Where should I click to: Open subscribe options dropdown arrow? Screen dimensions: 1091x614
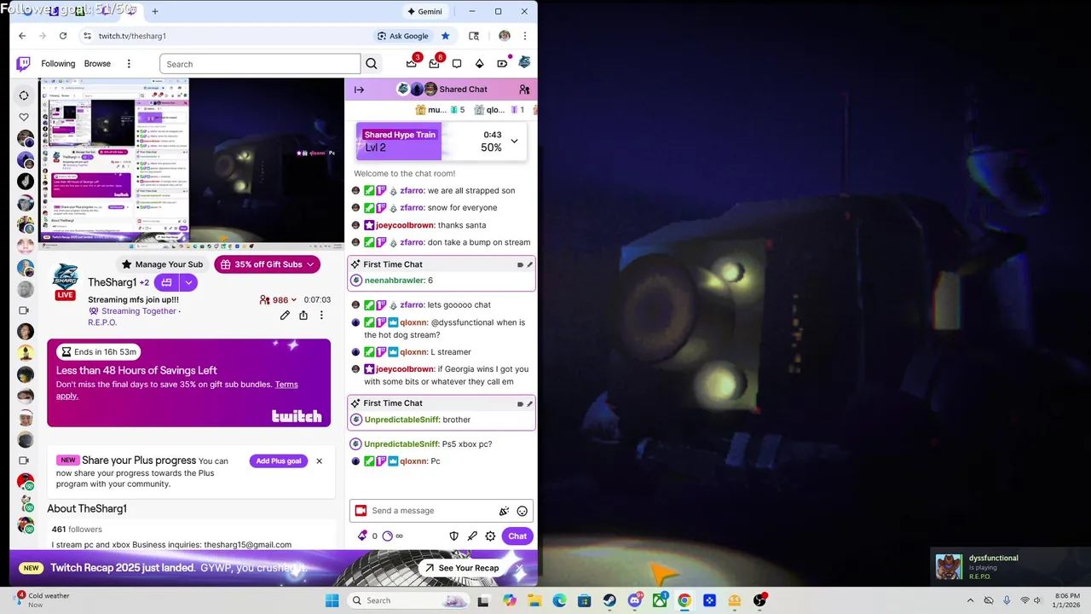tap(189, 282)
